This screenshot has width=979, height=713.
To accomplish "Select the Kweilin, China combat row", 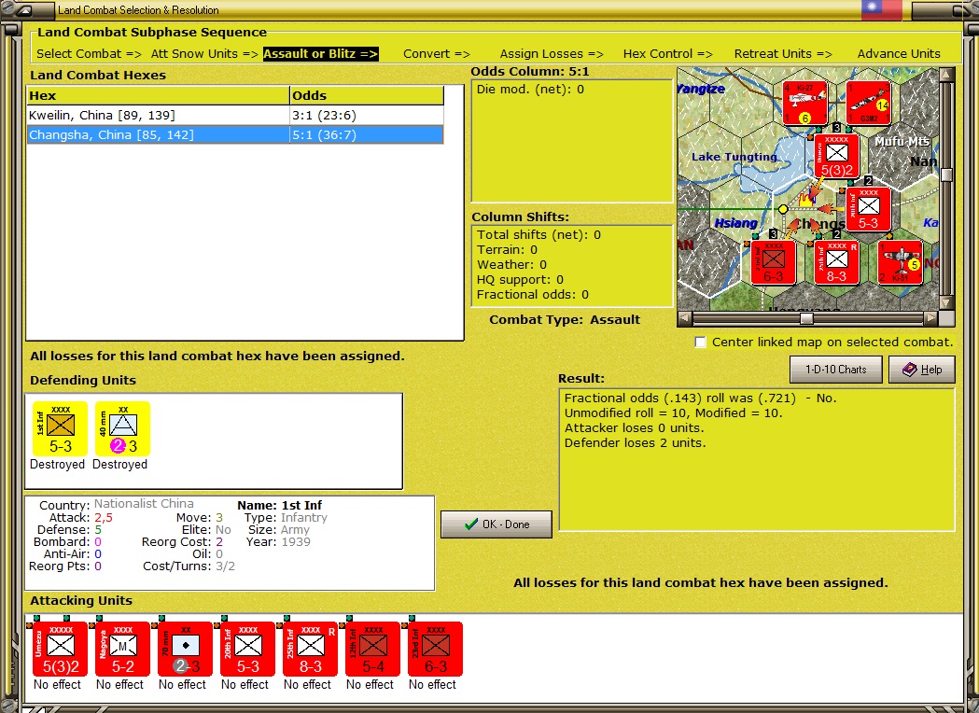I will click(235, 115).
